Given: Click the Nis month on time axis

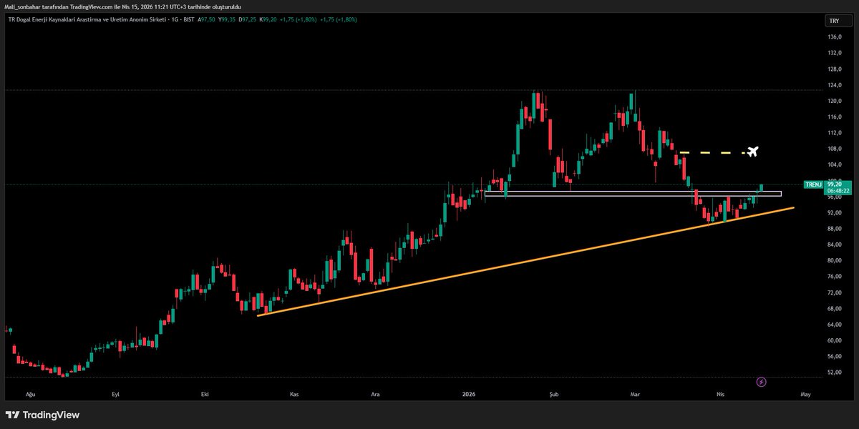Looking at the screenshot, I should (x=720, y=393).
